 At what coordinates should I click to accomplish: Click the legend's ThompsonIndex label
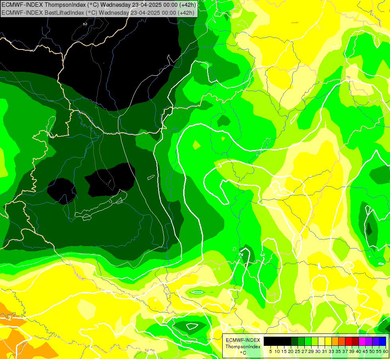coord(243,347)
